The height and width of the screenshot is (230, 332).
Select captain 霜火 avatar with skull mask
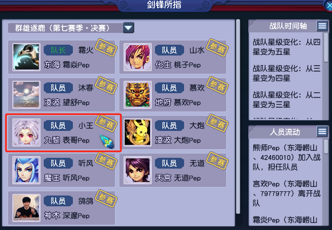click(26, 57)
